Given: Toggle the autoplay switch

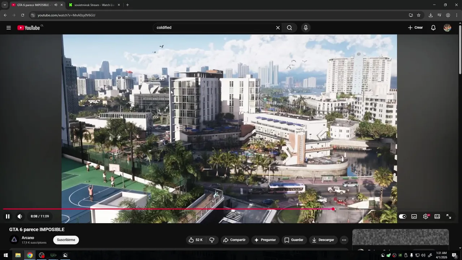Looking at the screenshot, I should pyautogui.click(x=402, y=217).
